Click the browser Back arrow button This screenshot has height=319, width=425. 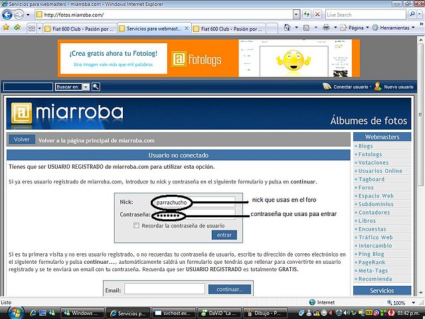(7, 15)
